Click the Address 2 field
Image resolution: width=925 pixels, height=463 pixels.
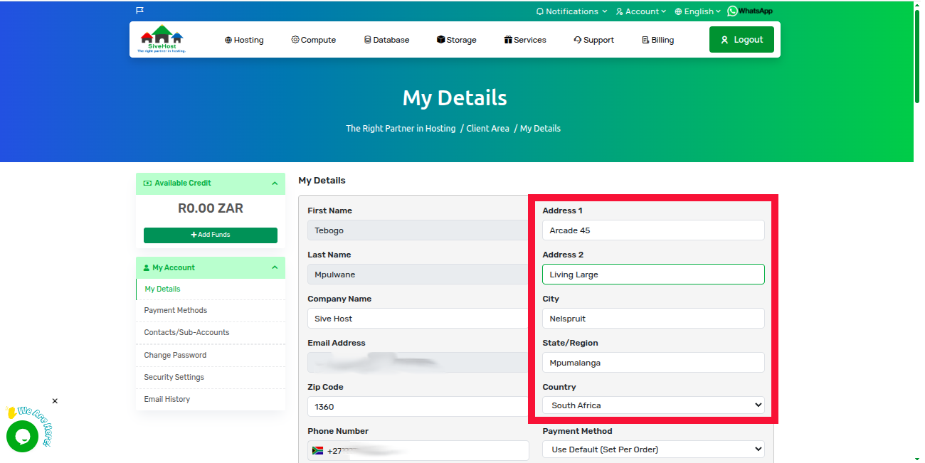pos(653,275)
